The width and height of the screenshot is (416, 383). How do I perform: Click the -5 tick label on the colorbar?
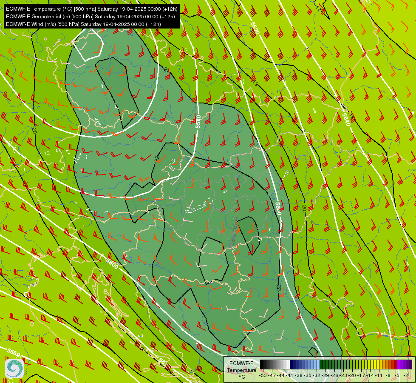point(396,375)
